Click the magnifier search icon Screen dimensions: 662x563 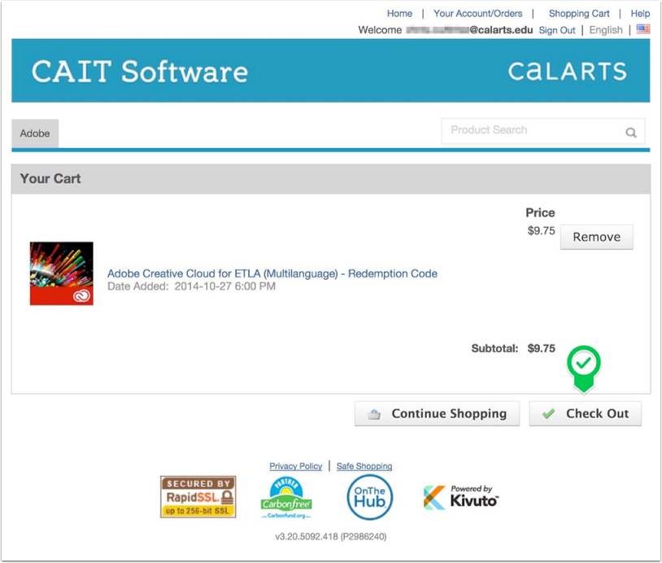coord(631,133)
